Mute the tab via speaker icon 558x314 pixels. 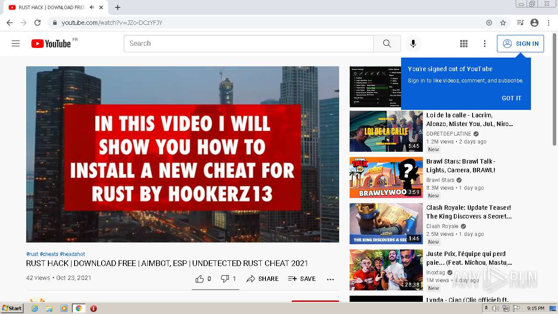(x=92, y=7)
